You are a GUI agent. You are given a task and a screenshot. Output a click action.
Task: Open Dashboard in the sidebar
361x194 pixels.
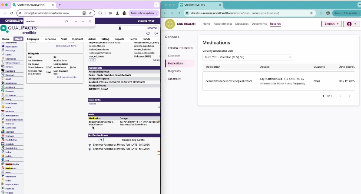10,71
